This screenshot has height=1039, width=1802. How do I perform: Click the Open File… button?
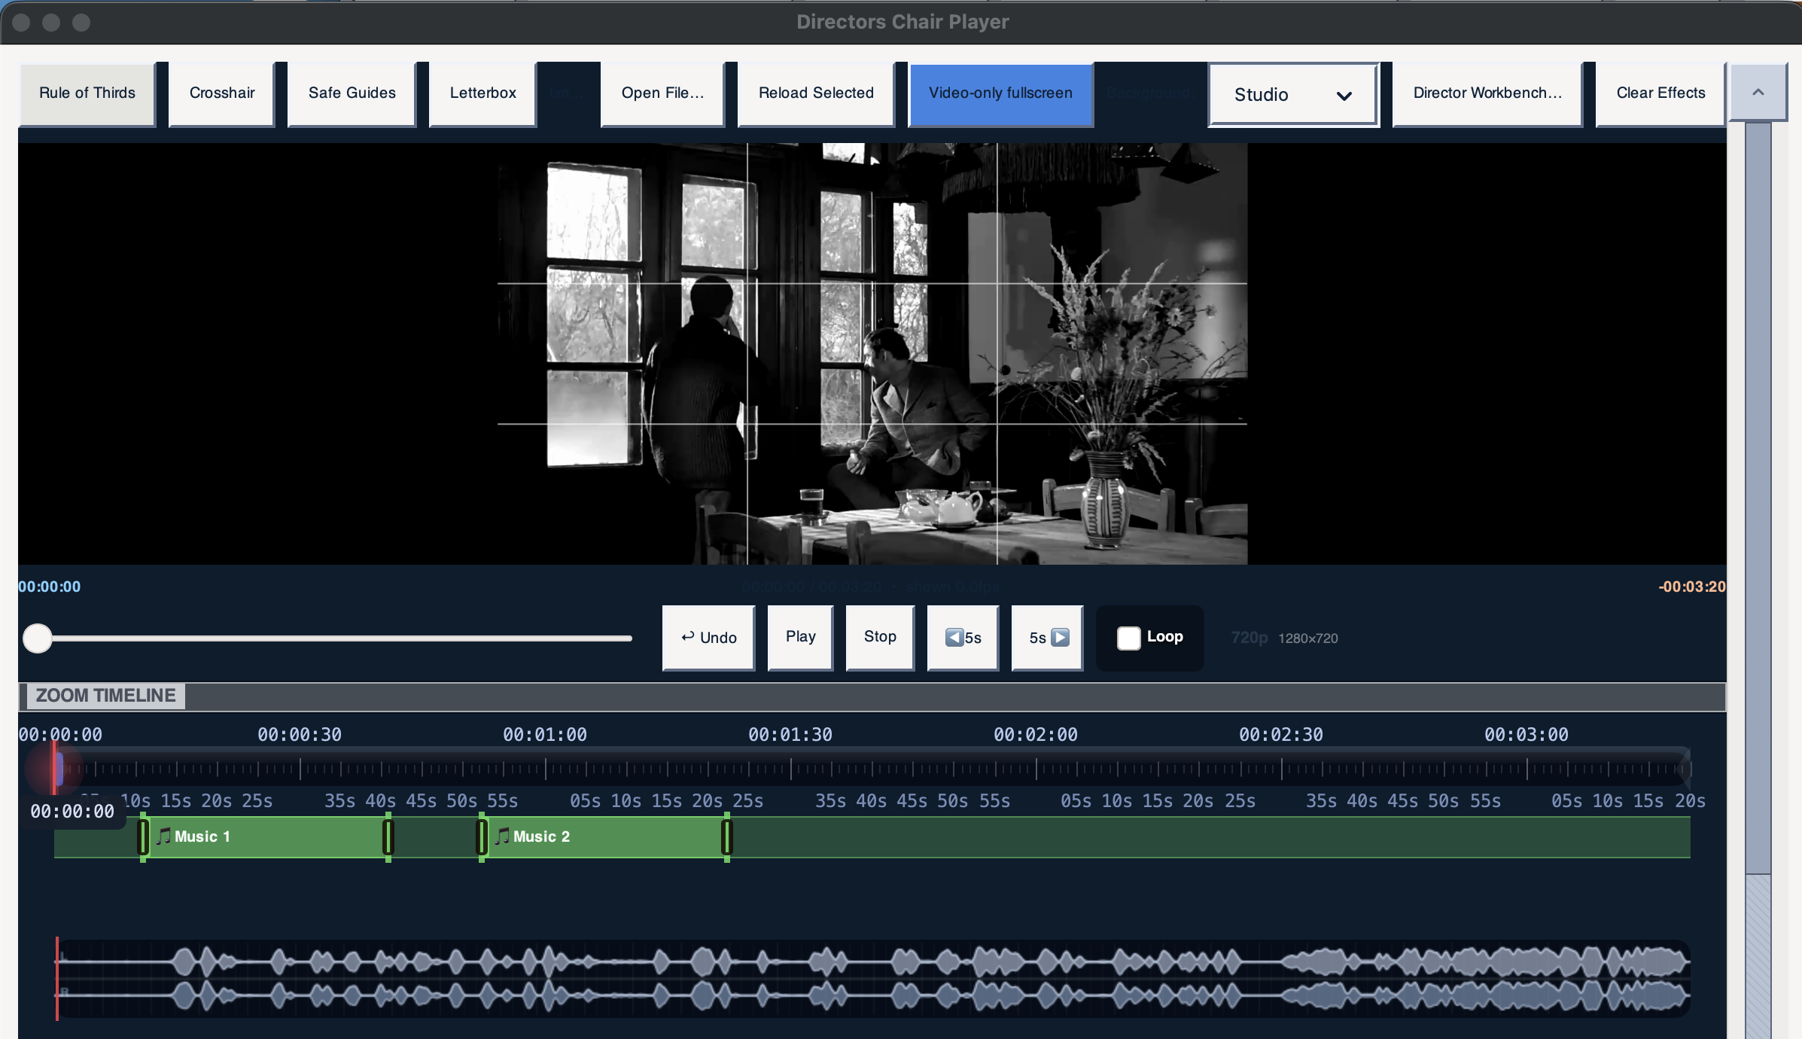click(662, 93)
